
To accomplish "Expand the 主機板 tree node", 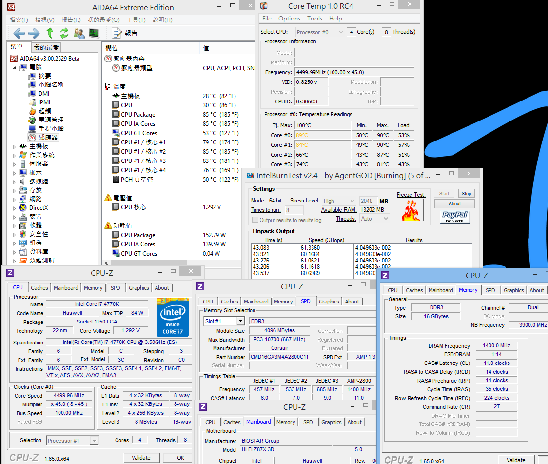I will (x=15, y=146).
